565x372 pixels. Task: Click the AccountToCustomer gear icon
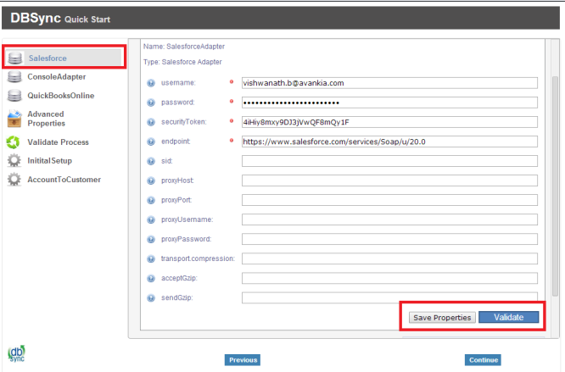pyautogui.click(x=14, y=179)
